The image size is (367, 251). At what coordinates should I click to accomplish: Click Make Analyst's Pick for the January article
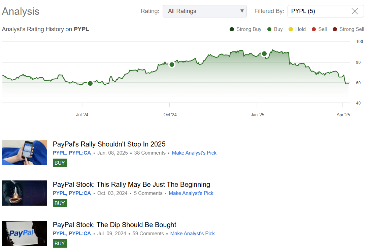tap(194, 153)
